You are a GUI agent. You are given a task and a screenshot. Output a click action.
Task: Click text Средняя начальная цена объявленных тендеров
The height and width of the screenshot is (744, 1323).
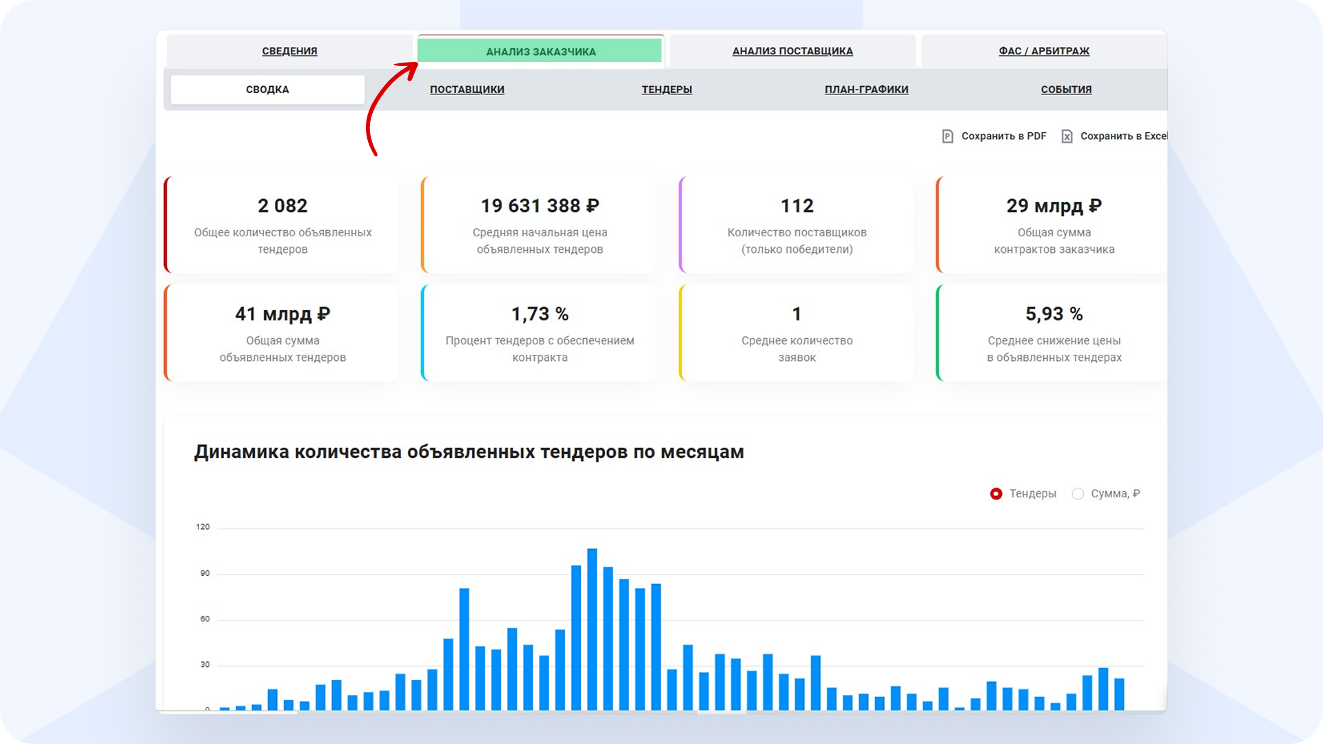pos(540,241)
